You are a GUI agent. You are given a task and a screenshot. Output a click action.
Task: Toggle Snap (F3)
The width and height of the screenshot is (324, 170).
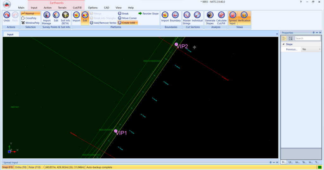tap(8, 167)
